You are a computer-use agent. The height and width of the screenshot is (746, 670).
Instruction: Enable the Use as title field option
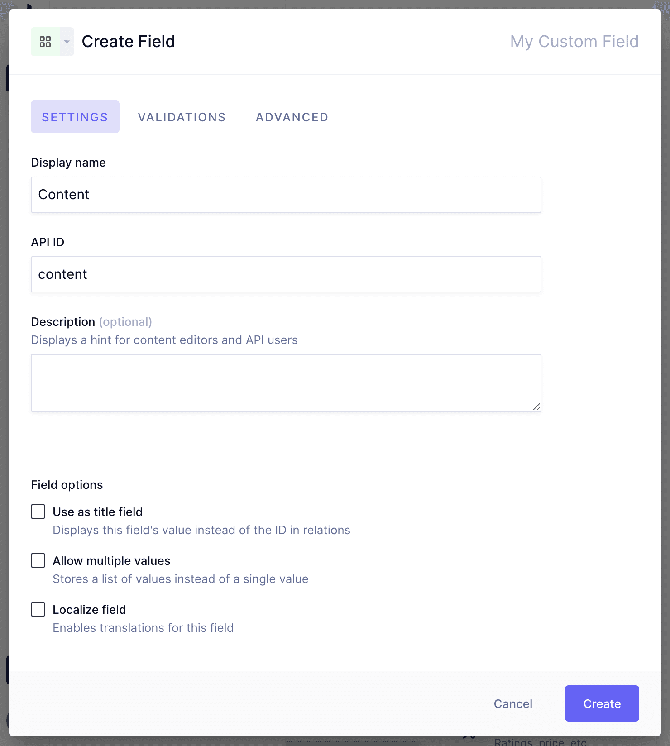tap(38, 512)
